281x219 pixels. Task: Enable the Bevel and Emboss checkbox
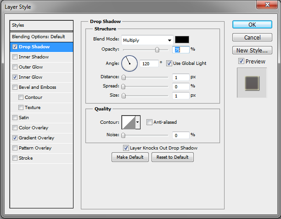(x=15, y=87)
